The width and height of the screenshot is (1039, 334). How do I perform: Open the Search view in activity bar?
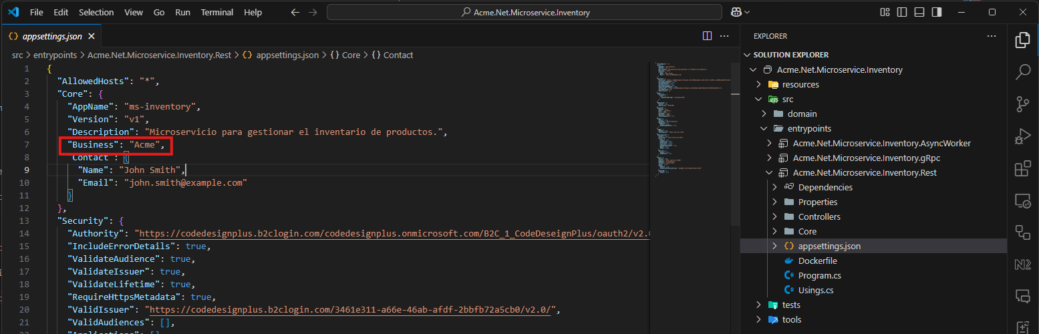[x=1022, y=72]
